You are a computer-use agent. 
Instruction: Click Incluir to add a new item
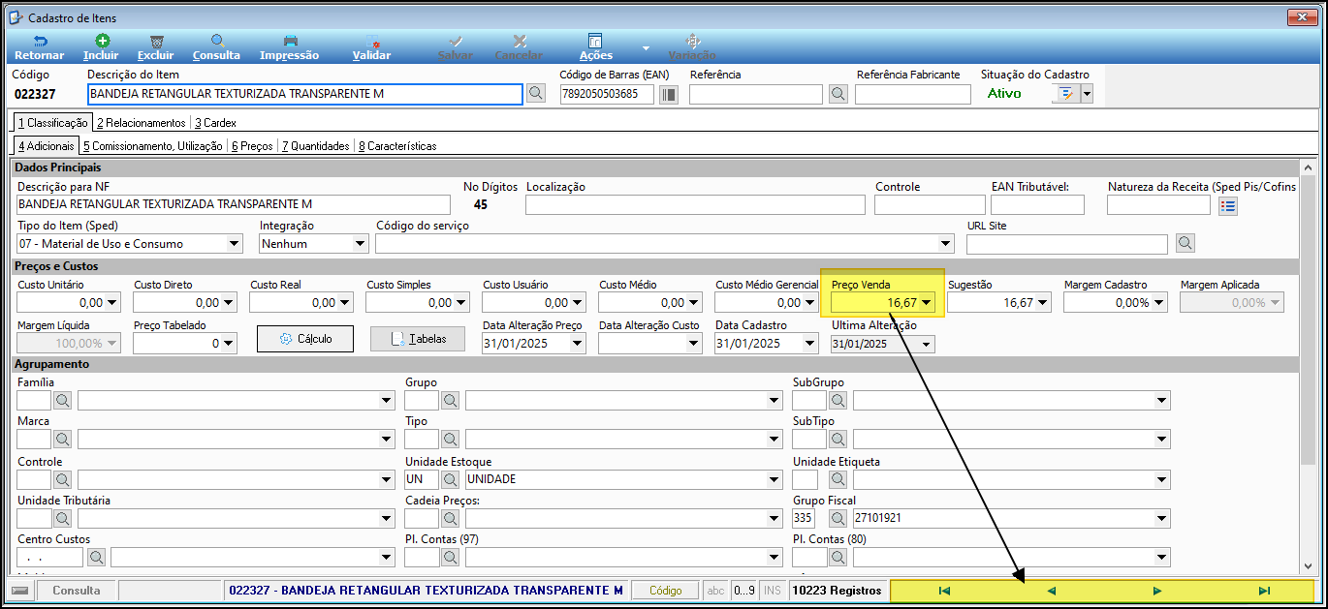101,47
